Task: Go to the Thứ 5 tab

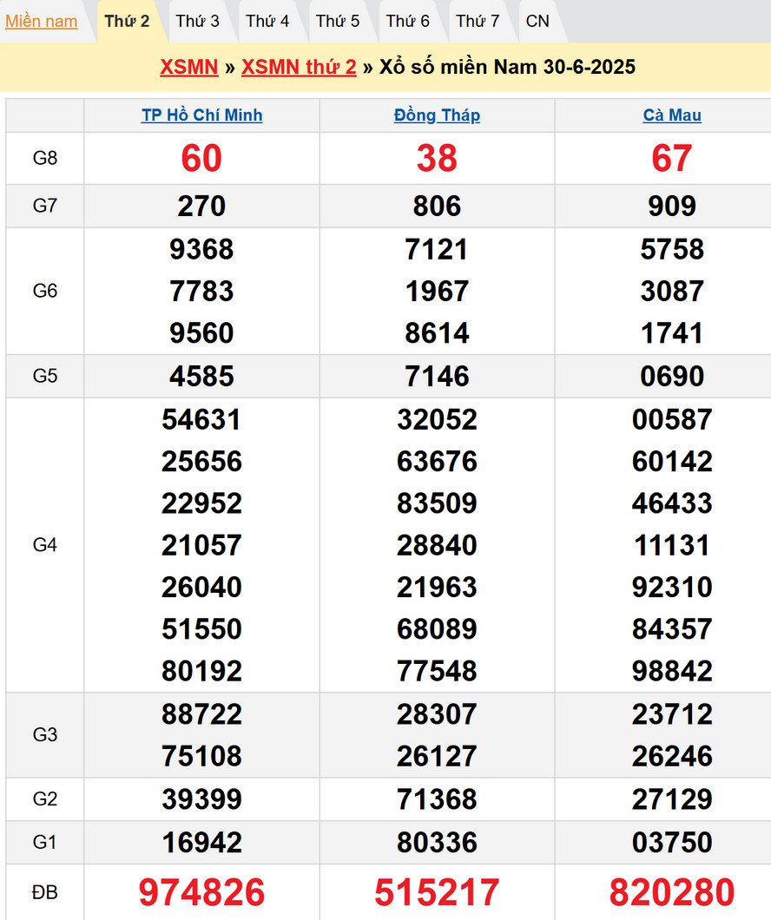Action: (x=337, y=22)
